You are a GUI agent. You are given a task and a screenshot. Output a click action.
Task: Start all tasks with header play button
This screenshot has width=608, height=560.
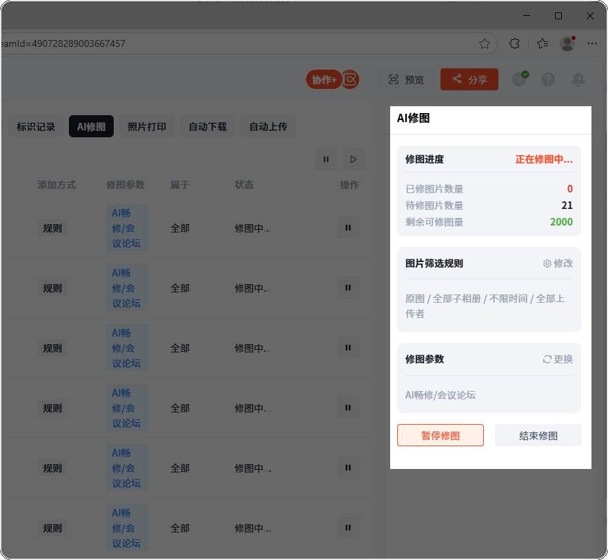pos(354,159)
